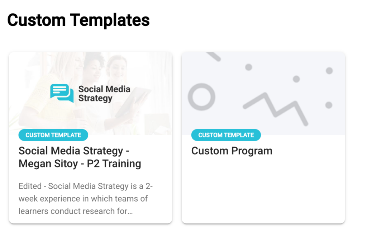Click the zigzag line graphic in Custom Program banner
Image resolution: width=367 pixels, height=236 pixels.
(276, 108)
